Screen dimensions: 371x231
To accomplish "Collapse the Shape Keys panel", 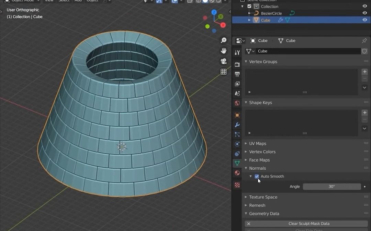I will pyautogui.click(x=246, y=103).
